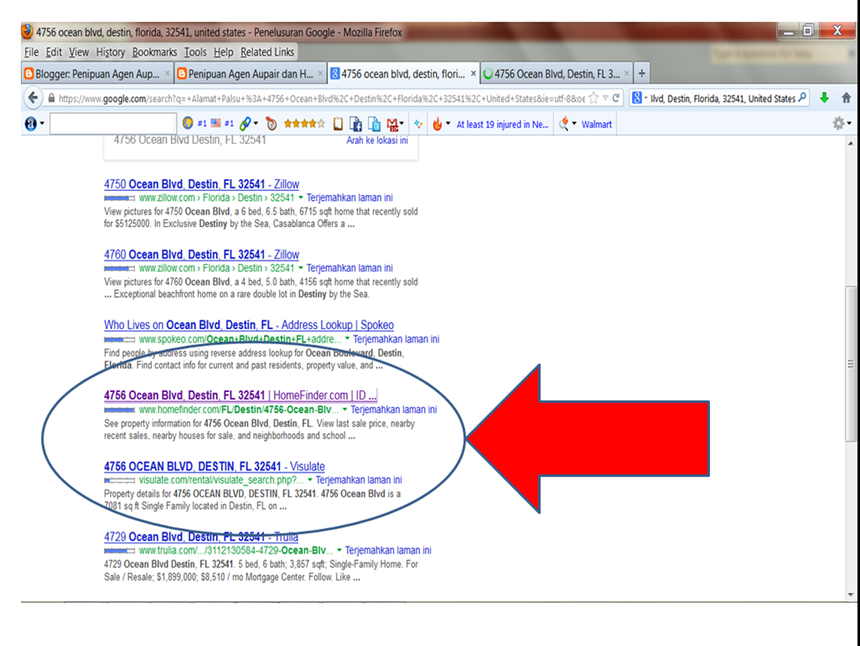Open a new tab with the plus button

click(x=642, y=73)
